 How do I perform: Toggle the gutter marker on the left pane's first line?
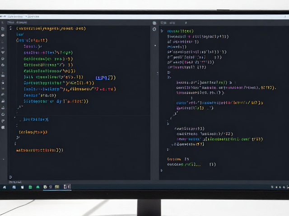pos(11,28)
